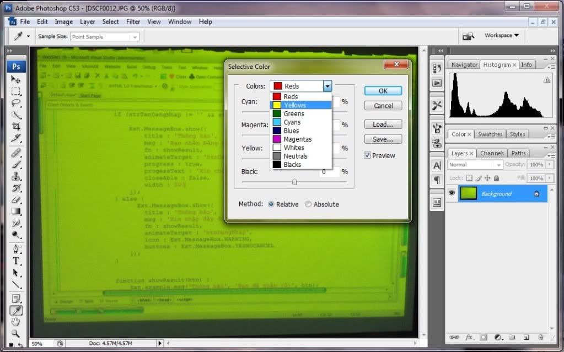Click the Black slider handle
564x352 pixels.
pos(294,182)
